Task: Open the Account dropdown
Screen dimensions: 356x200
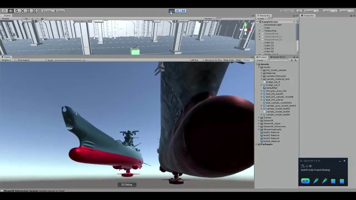Action: [x=311, y=11]
